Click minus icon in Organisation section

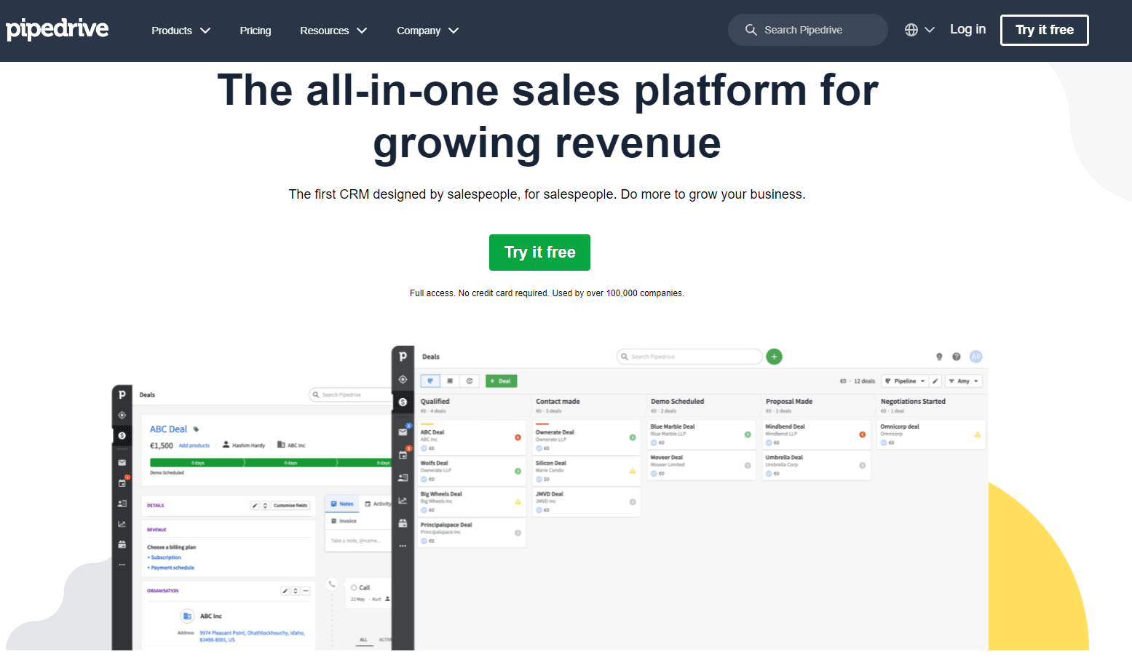pyautogui.click(x=306, y=591)
